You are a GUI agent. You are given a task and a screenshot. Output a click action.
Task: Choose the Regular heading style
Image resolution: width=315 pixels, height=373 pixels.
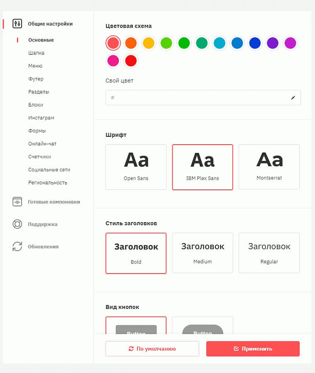click(x=269, y=253)
